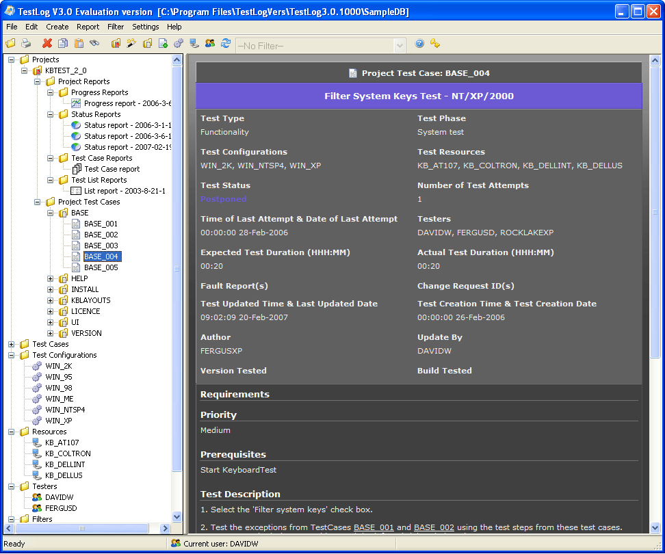The image size is (665, 554).
Task: Select the Test Case report item
Action: (112, 169)
